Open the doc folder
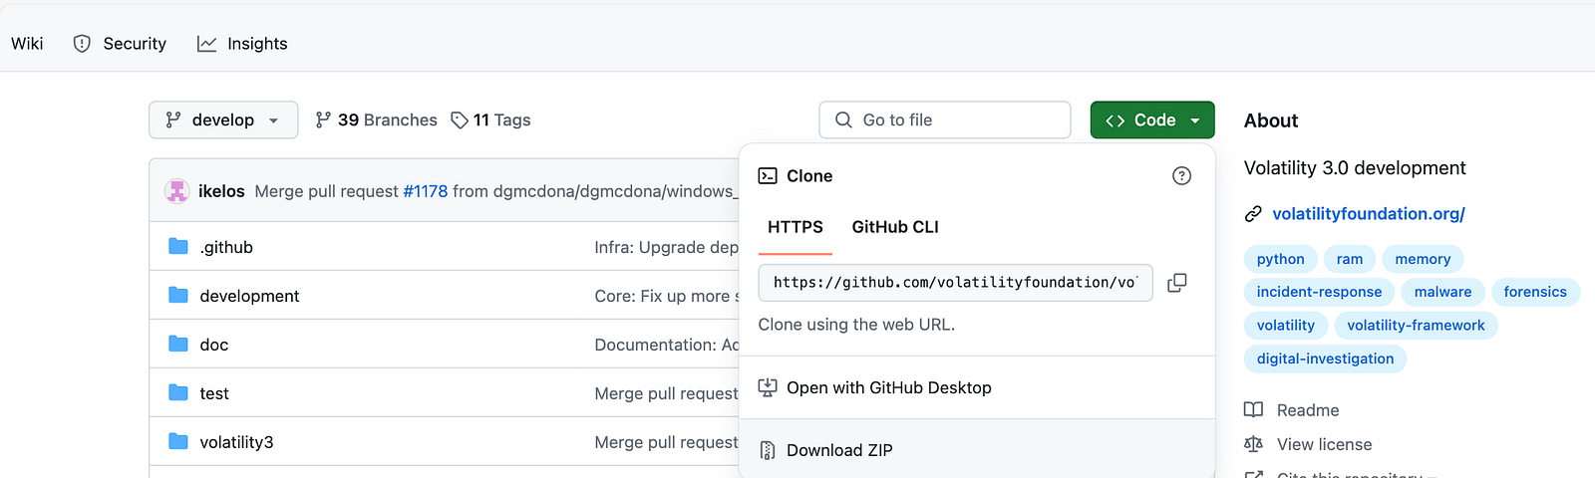This screenshot has width=1595, height=478. click(x=214, y=345)
